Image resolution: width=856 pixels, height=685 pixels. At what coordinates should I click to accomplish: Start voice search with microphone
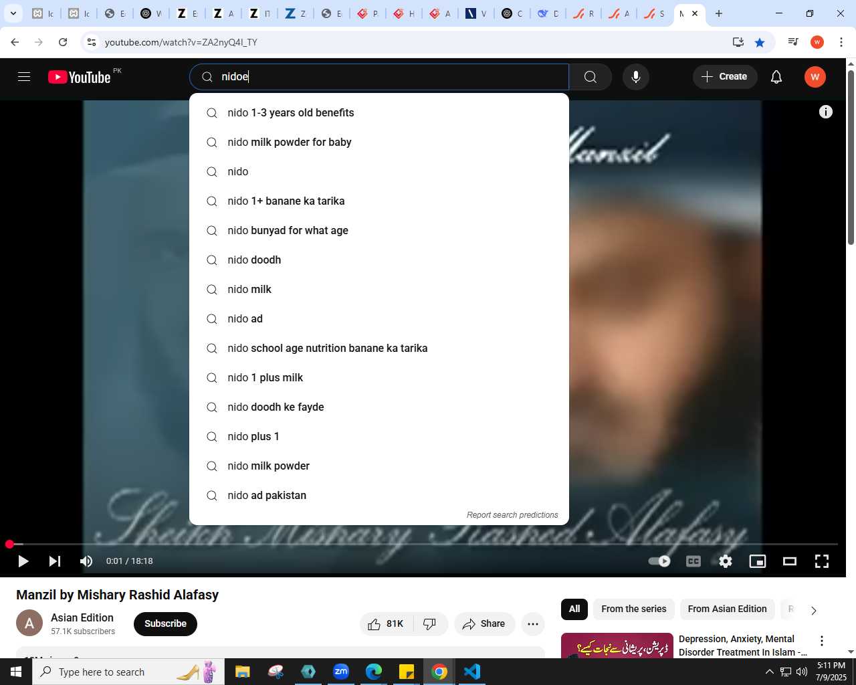(x=636, y=77)
